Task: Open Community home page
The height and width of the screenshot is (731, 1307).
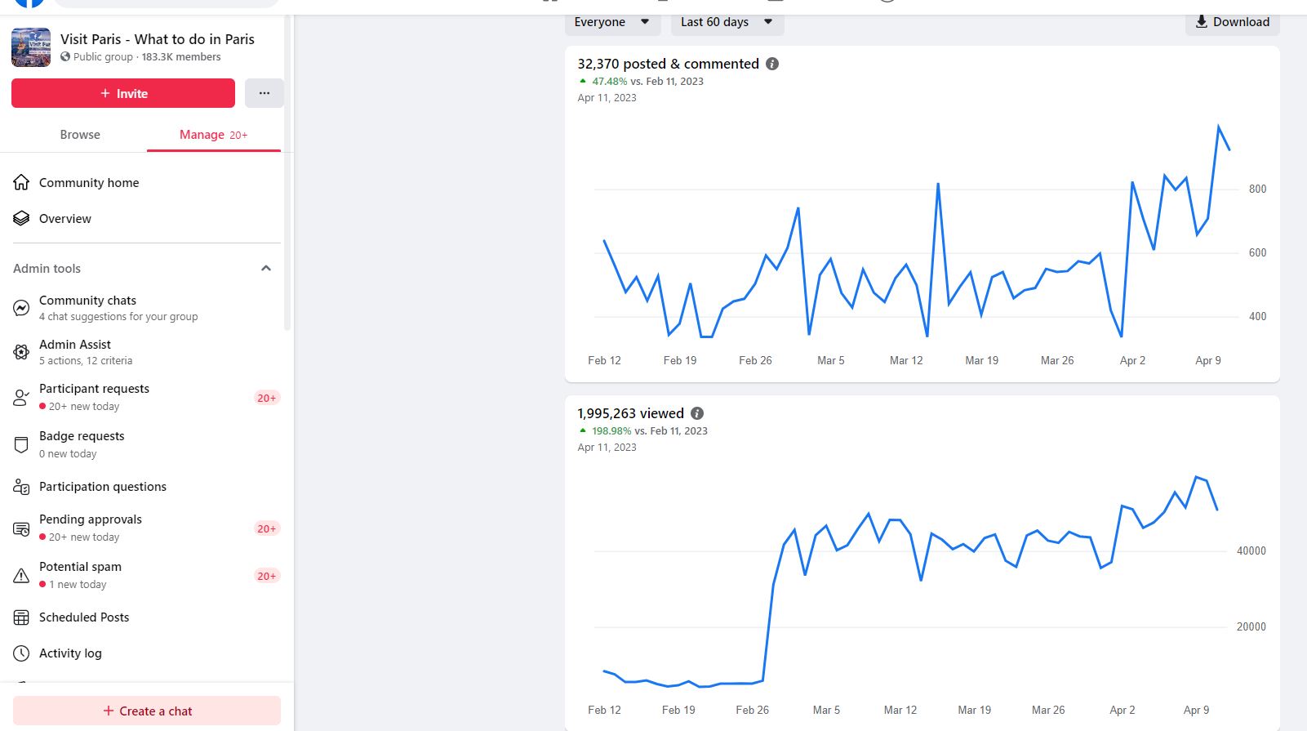Action: [147, 182]
